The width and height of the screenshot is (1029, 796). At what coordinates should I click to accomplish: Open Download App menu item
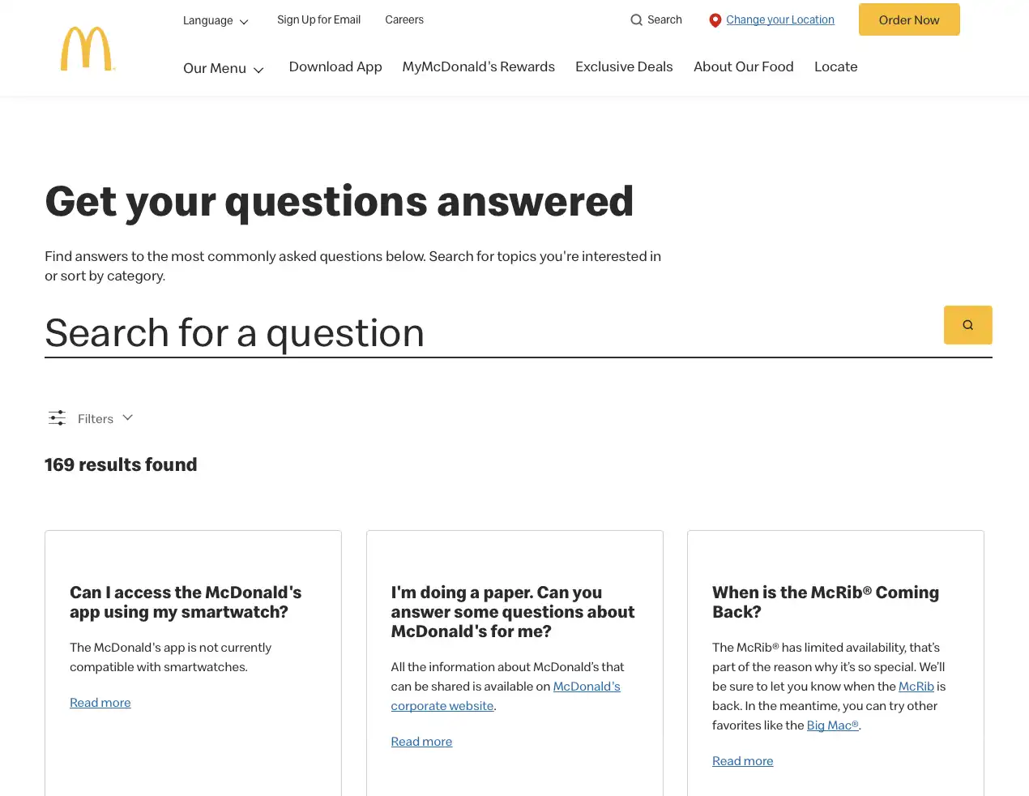(x=335, y=67)
